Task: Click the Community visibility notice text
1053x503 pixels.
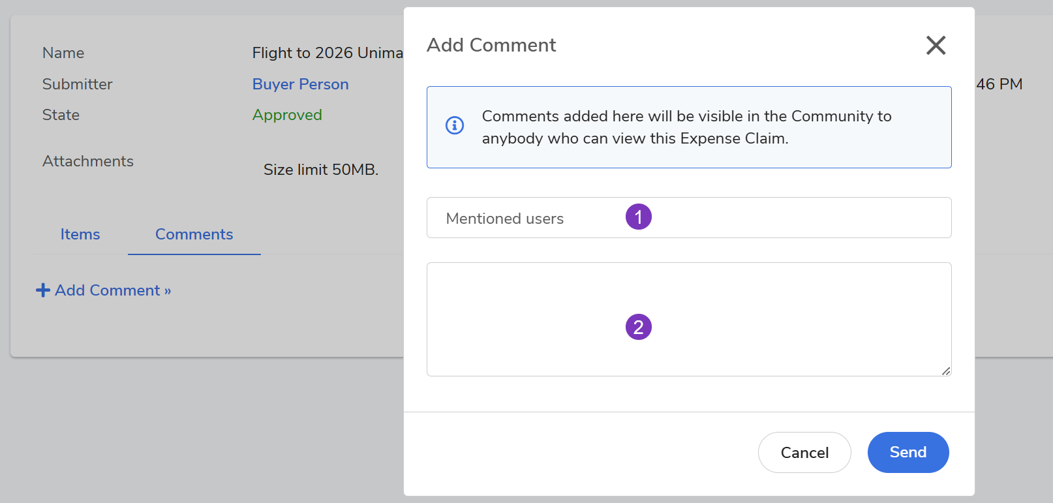Action: point(686,127)
